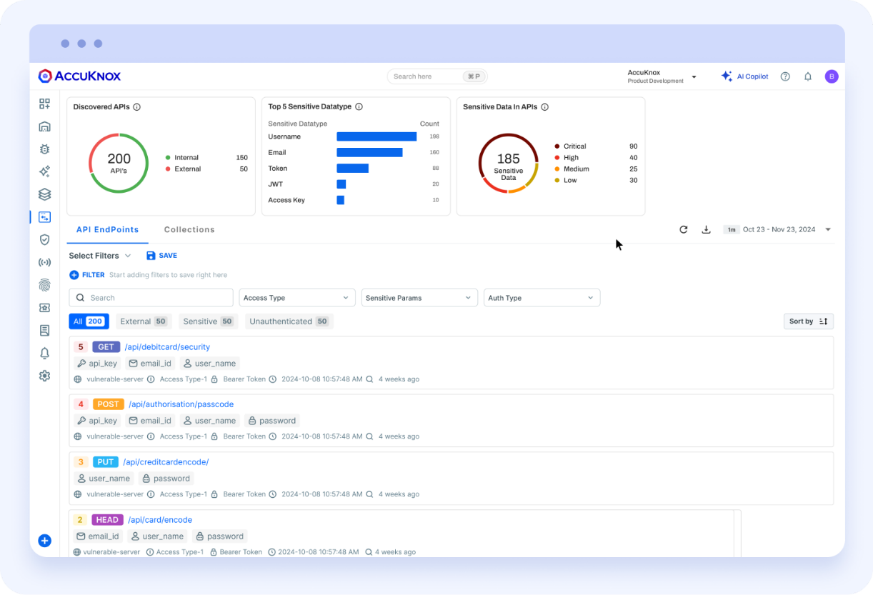Toggle the Unauthenticated 50 filter
Viewport: 873px width, 595px height.
pos(289,321)
